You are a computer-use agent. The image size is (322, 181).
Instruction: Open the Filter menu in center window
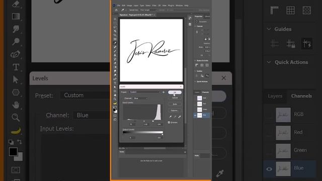(154, 6)
